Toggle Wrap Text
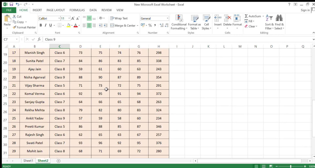The height and width of the screenshot is (168, 315). (x=119, y=18)
